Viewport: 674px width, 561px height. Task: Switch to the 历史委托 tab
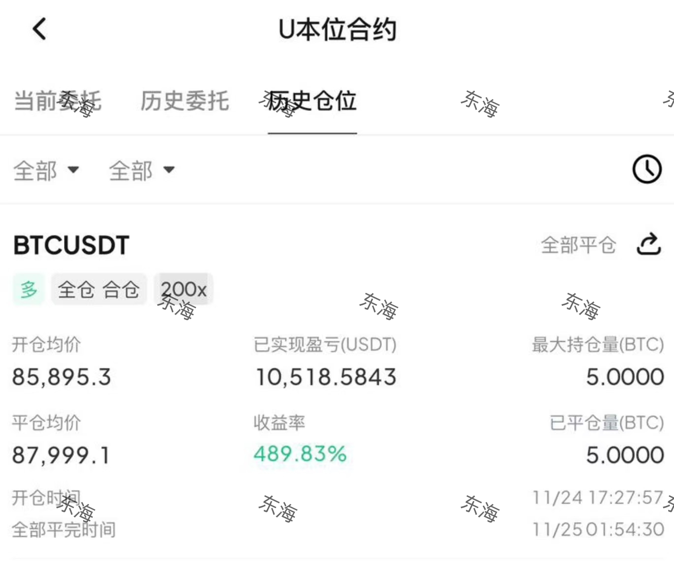184,101
